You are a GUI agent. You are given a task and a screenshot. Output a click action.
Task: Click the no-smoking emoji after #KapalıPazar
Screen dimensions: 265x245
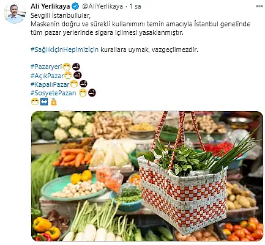83,84
